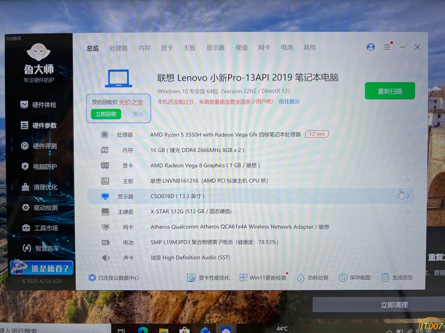The image size is (445, 333).
Task: Follow the 前往跑分 link
Action: click(289, 101)
